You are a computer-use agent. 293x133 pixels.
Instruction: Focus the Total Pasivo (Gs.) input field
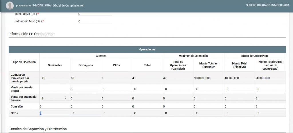[94, 14]
